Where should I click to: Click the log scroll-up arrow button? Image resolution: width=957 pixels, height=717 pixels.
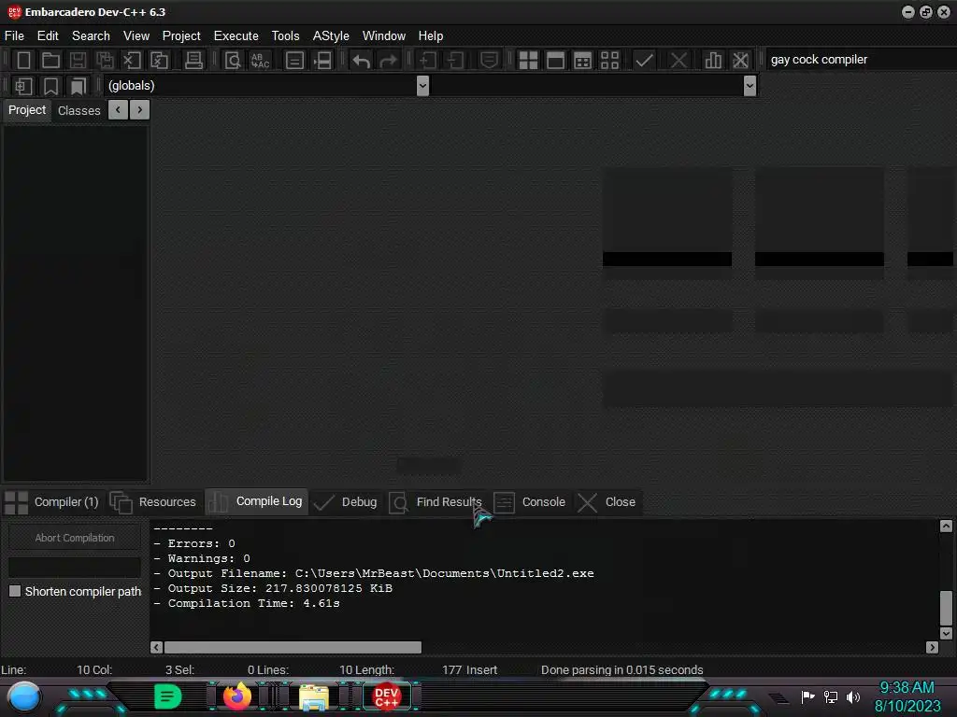click(946, 527)
